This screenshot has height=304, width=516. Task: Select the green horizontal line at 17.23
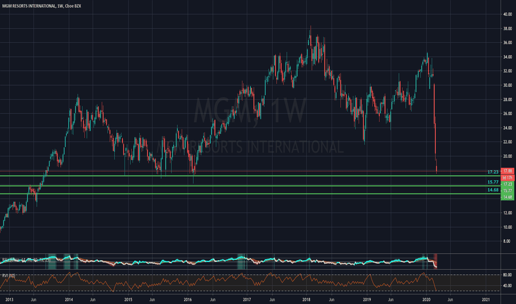click(250, 176)
